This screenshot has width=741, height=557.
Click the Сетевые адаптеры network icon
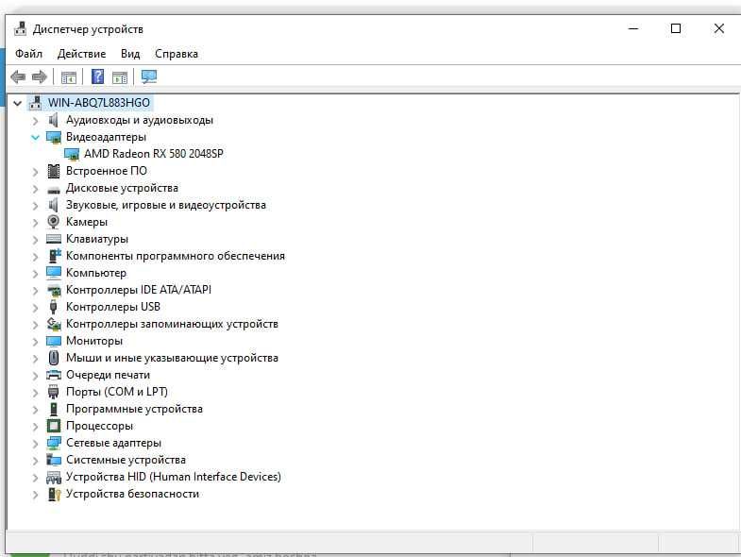54,443
